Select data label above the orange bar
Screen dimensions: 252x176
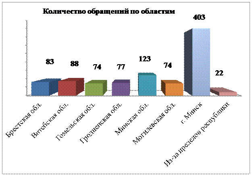tap(167, 66)
